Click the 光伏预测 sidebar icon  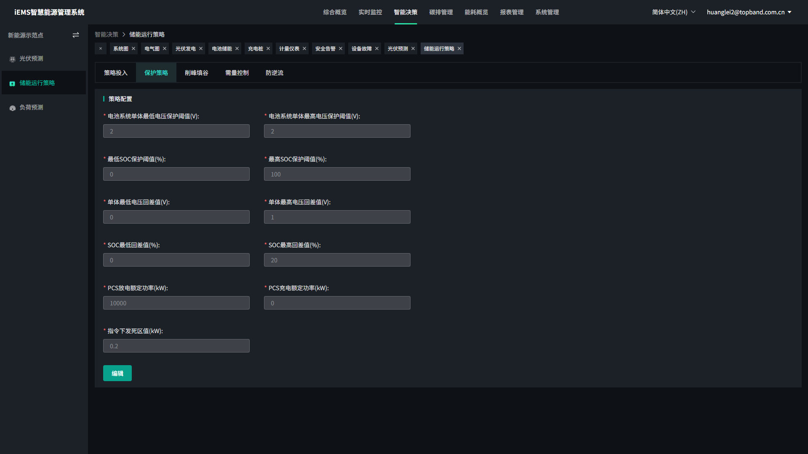13,59
